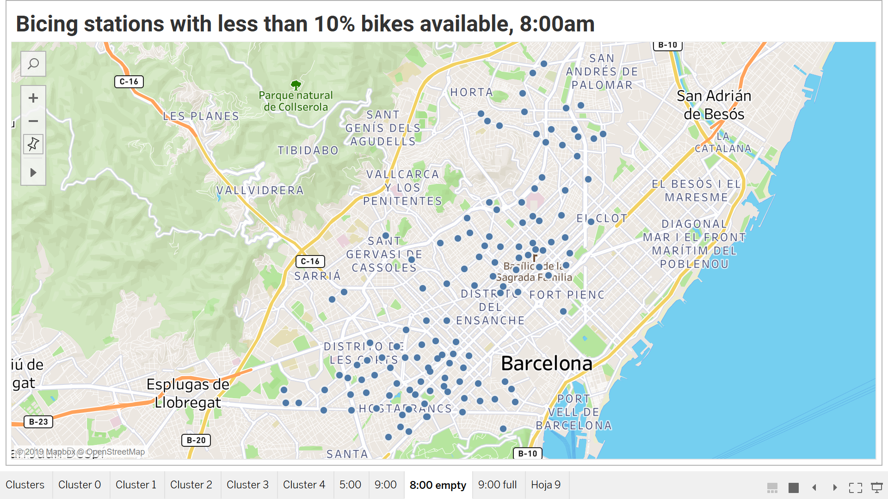Switch to the Cluster 0 tab
888x499 pixels.
(x=80, y=485)
